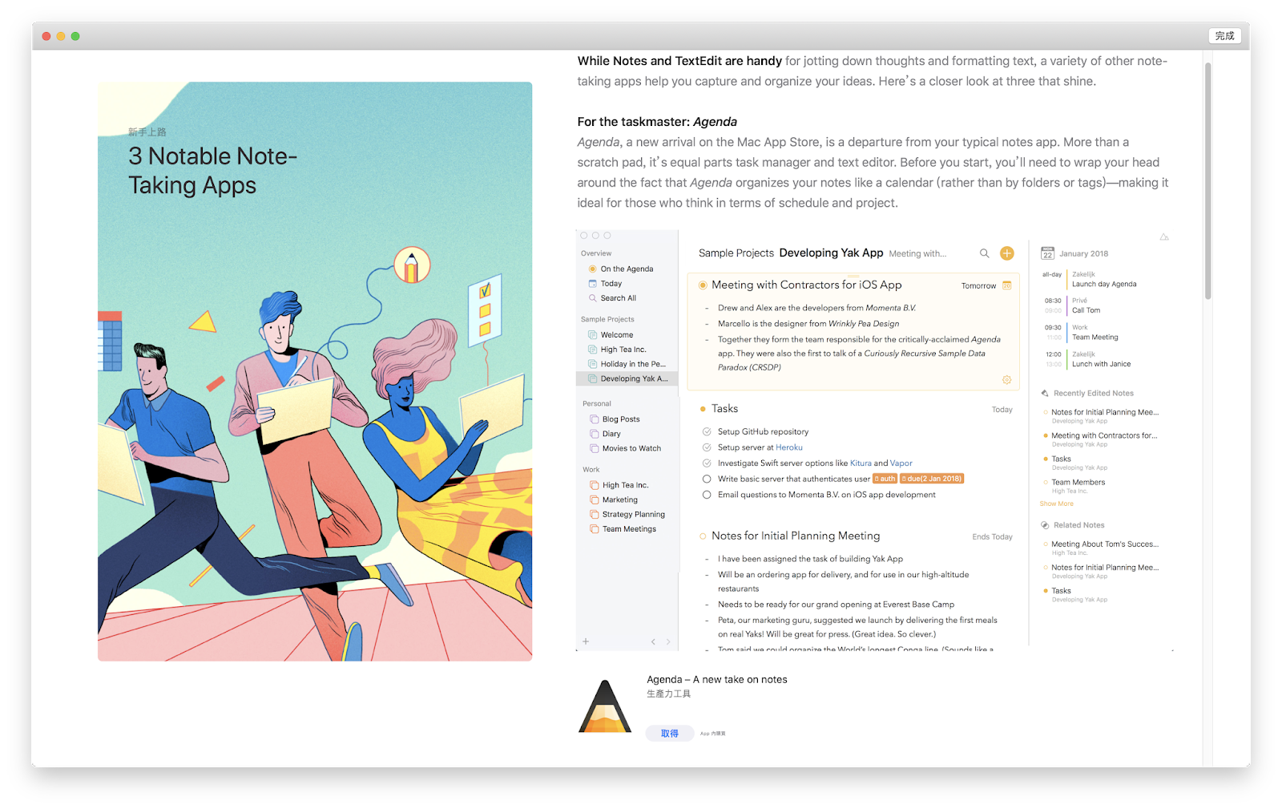Click forward chevron in Agenda sidebar footer
Viewport: 1282px width, 809px height.
click(x=667, y=641)
